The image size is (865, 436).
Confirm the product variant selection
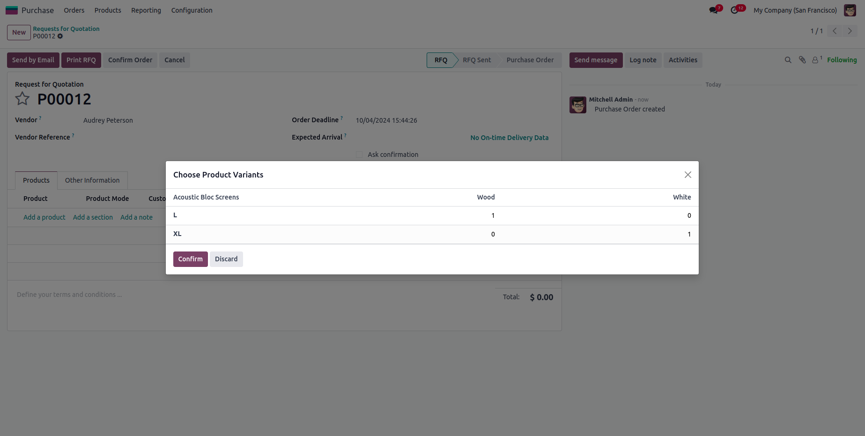click(x=190, y=259)
